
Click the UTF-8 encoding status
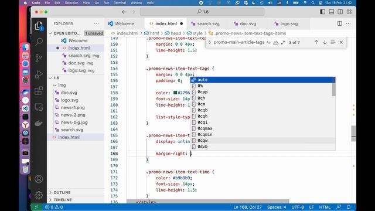click(x=298, y=207)
